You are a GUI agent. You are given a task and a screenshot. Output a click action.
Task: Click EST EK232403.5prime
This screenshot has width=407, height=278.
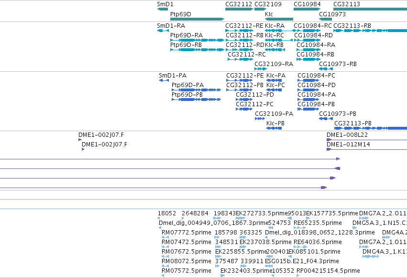pyautogui.click(x=222, y=276)
